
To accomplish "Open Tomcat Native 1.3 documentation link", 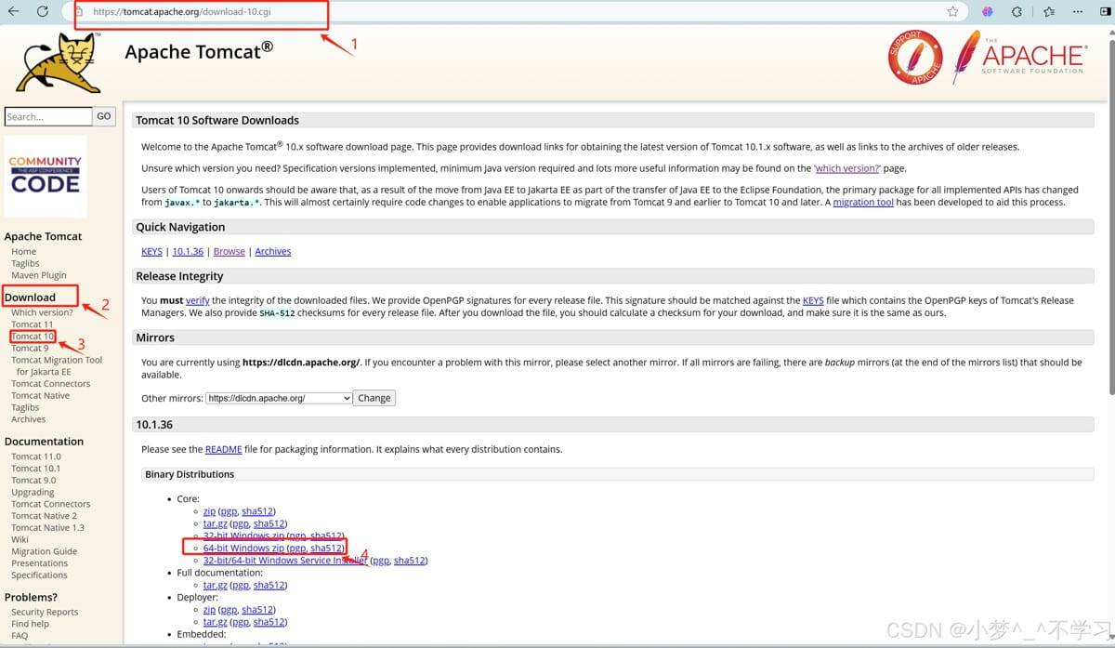I will [47, 527].
